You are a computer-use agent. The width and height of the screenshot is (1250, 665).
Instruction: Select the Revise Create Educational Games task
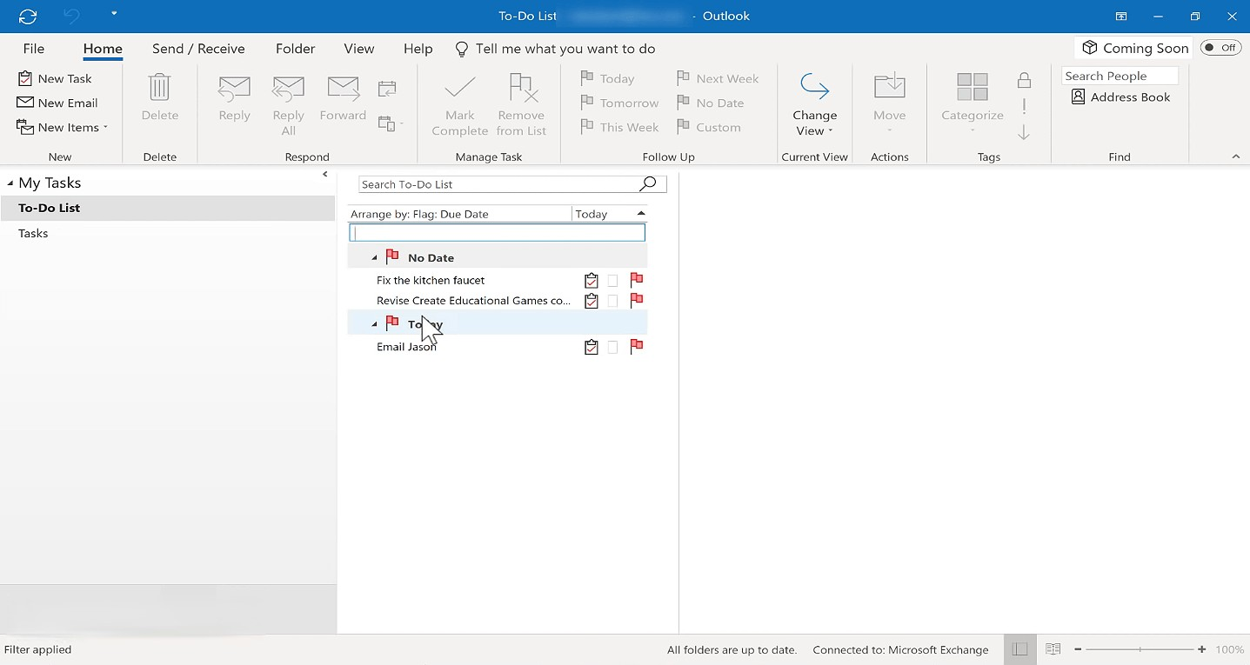click(x=474, y=301)
